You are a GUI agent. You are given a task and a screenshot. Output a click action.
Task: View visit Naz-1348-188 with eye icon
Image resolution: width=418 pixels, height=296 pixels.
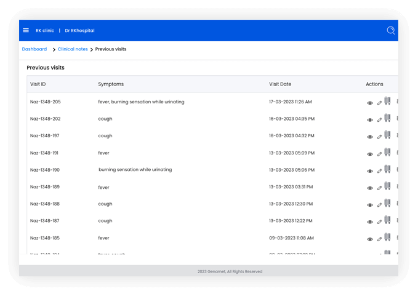click(370, 206)
